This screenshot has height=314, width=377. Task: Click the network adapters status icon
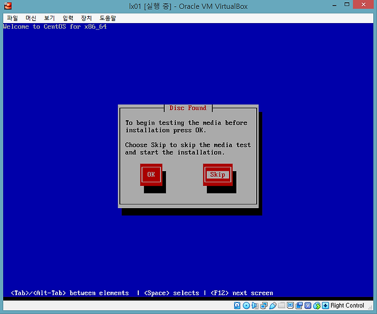pos(264,306)
